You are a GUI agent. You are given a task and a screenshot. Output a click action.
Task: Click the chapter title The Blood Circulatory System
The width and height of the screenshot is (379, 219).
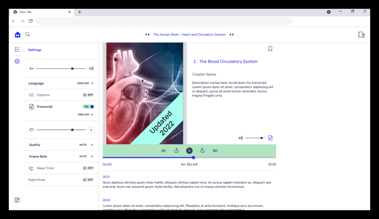229,61
